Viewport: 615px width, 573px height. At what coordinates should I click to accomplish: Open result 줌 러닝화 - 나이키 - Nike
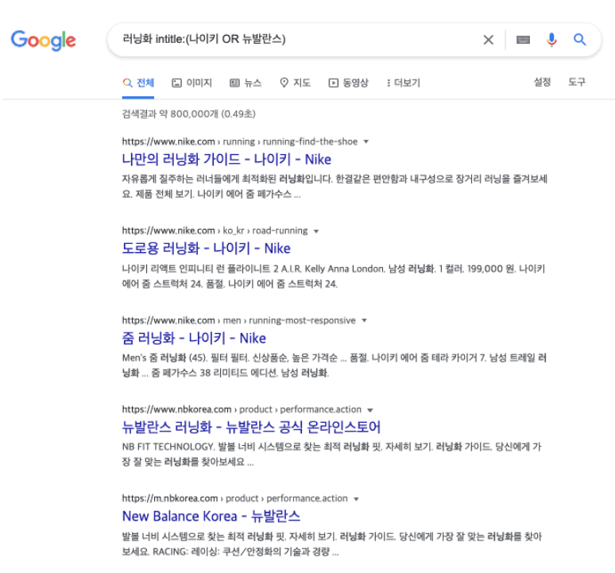tap(194, 338)
